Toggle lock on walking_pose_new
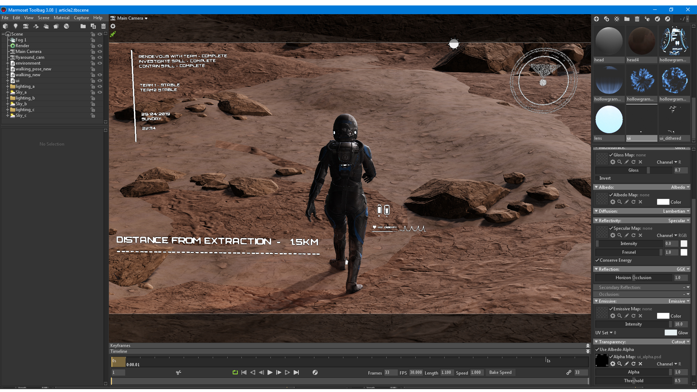The image size is (697, 392). [93, 69]
